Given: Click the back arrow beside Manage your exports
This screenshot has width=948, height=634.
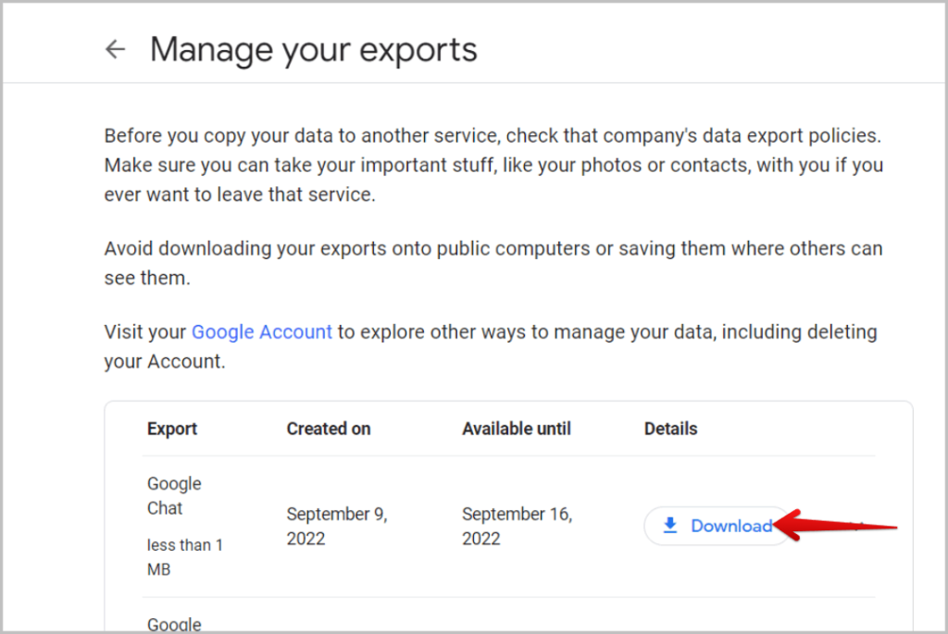Looking at the screenshot, I should 115,49.
